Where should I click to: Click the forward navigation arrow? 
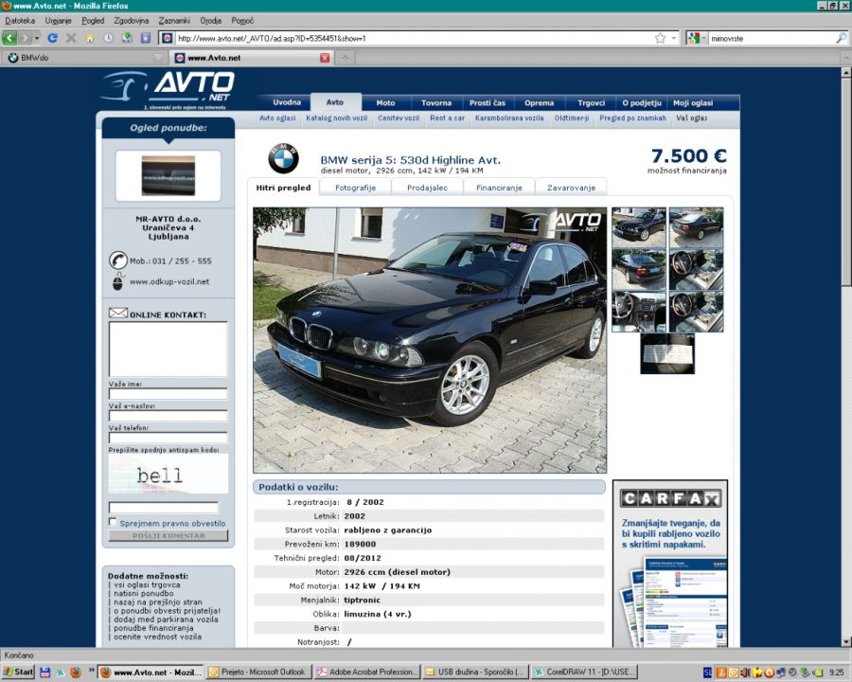pyautogui.click(x=25, y=38)
